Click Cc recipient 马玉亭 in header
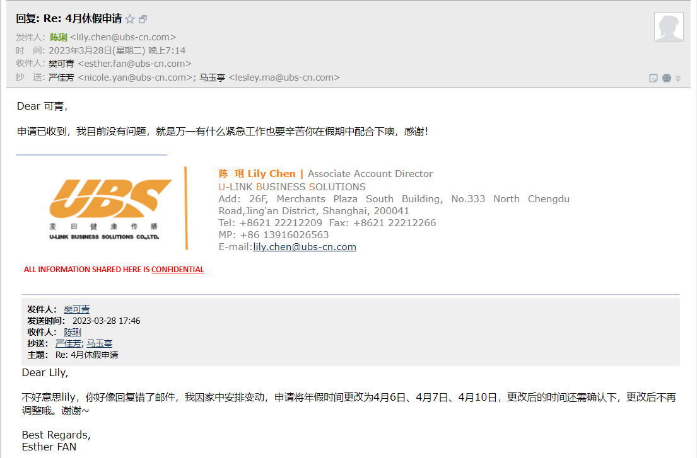Screen dimensions: 697x458 pyautogui.click(x=213, y=77)
